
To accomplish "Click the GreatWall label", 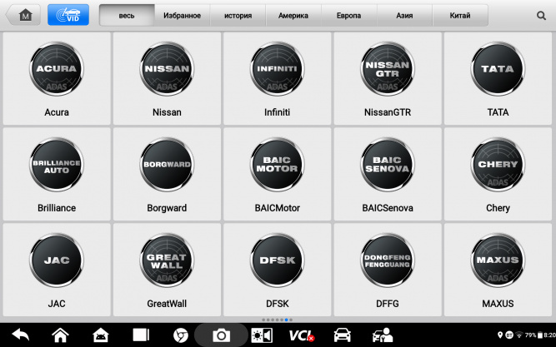I will tap(167, 304).
